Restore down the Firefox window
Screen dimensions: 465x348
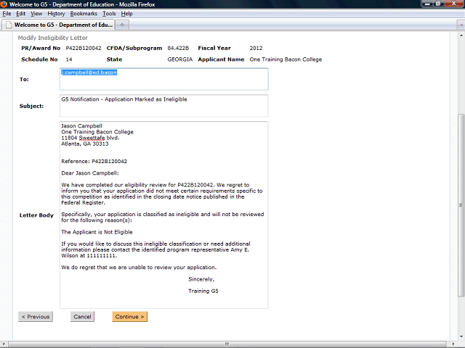tap(439, 4)
